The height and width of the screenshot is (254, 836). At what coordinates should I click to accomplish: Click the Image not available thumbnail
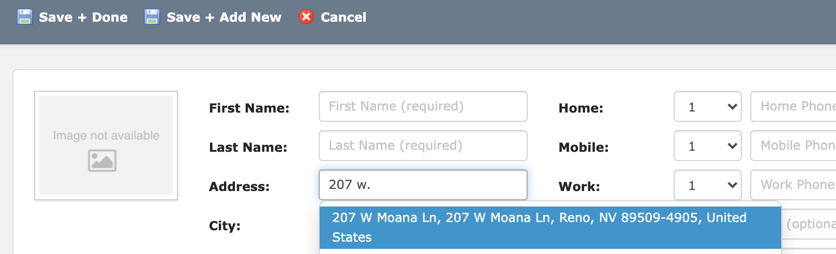click(106, 146)
